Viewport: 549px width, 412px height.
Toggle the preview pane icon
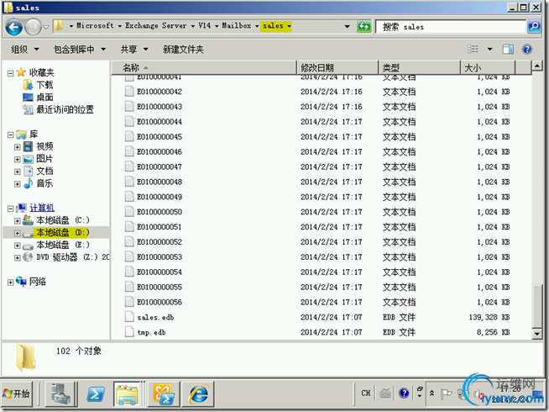(x=508, y=49)
